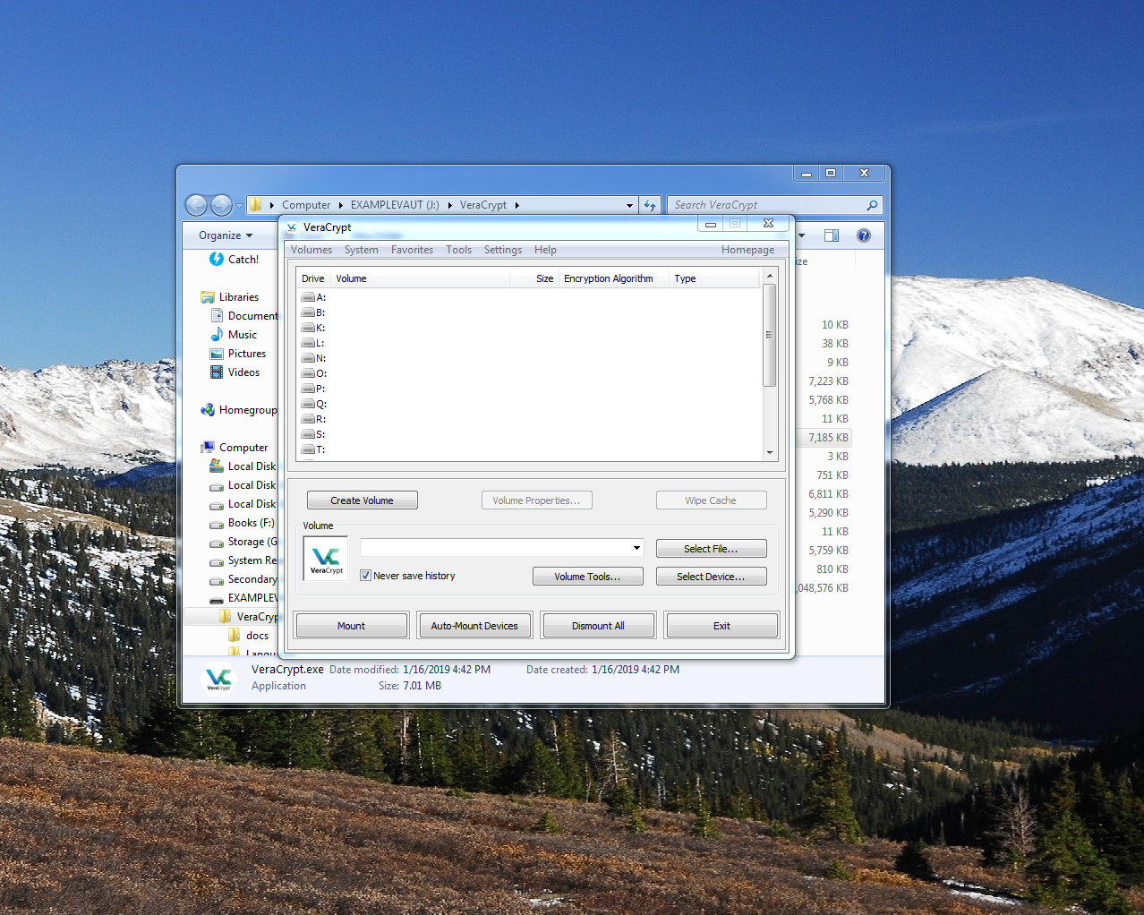Select drive slot Q: in VeraCrypt list
The image size is (1144, 915).
(x=314, y=404)
